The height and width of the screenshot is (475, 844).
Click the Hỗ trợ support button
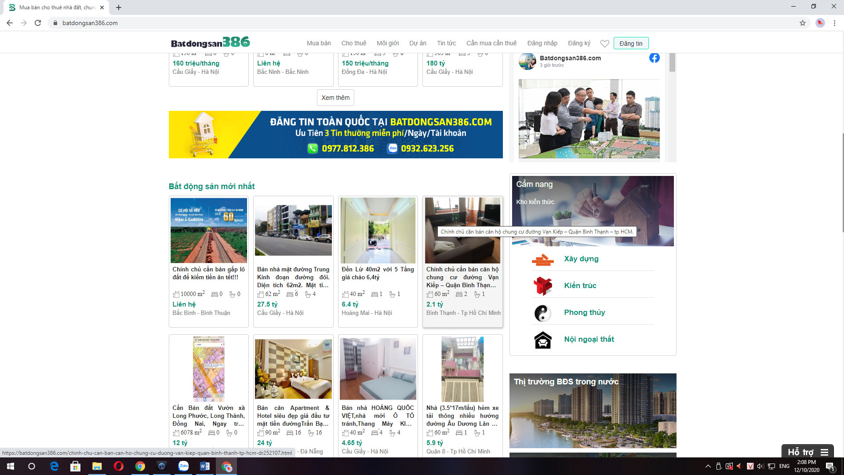pyautogui.click(x=808, y=452)
